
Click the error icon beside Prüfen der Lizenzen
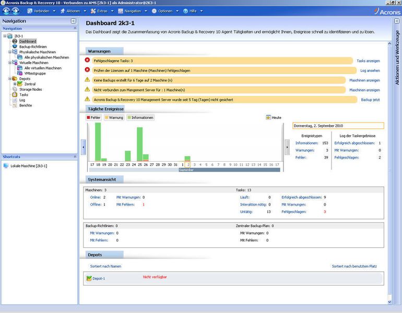[x=87, y=70]
